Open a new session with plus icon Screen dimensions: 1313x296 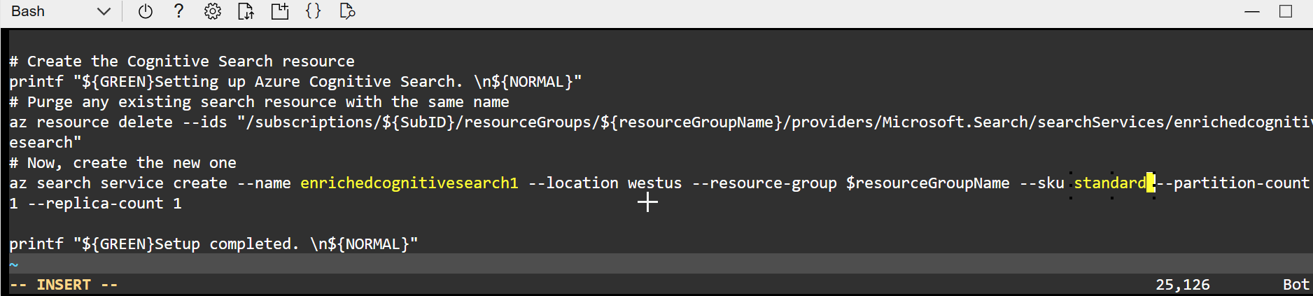[280, 11]
